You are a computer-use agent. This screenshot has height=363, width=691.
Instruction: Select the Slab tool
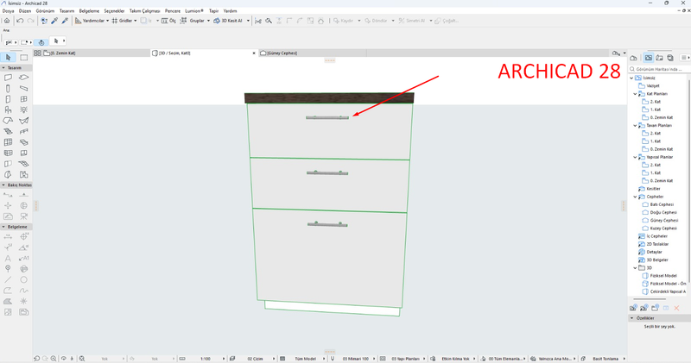point(24,78)
